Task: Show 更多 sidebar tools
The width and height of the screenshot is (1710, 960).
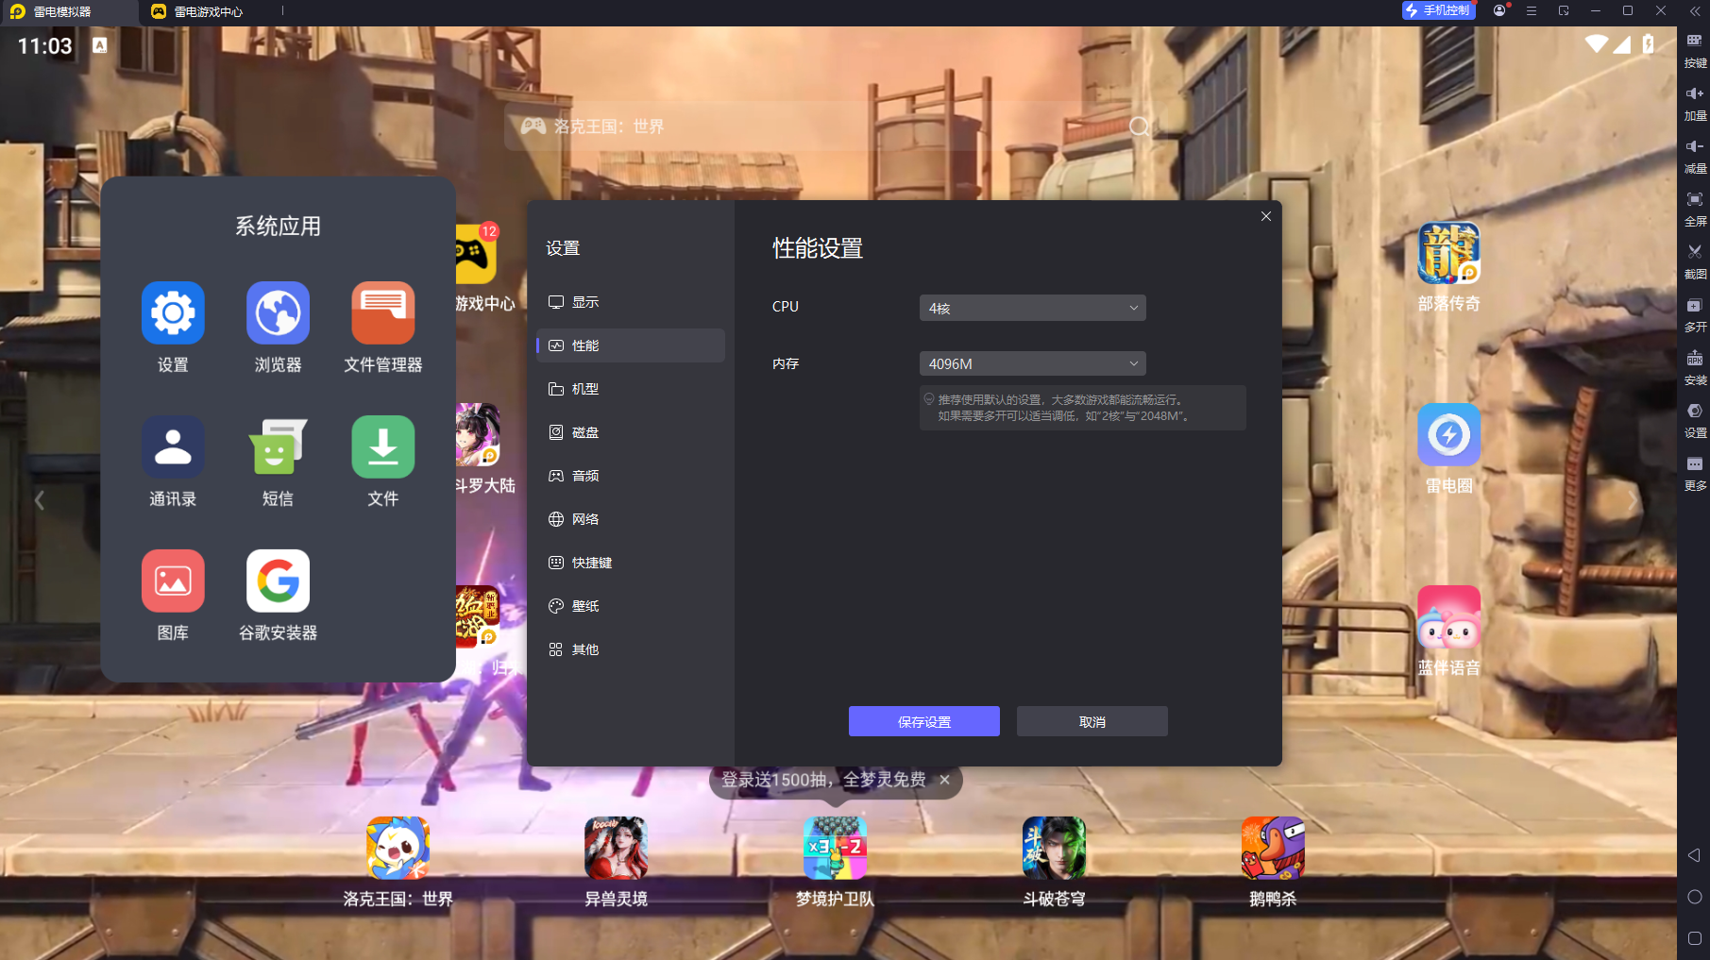Action: [1695, 473]
